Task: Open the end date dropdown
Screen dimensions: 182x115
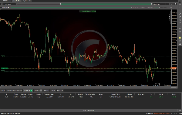Action: 159,4
